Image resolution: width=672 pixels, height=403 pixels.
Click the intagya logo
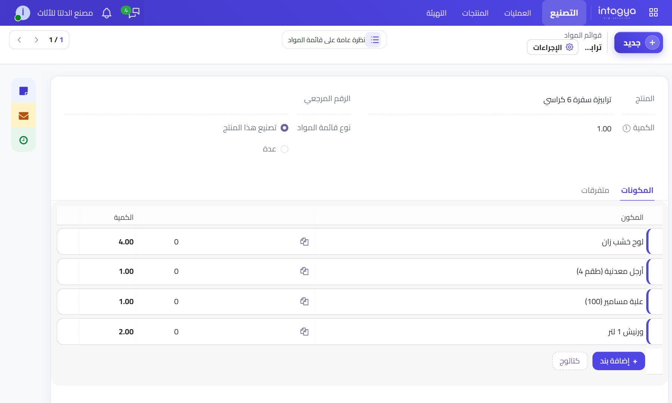(617, 12)
